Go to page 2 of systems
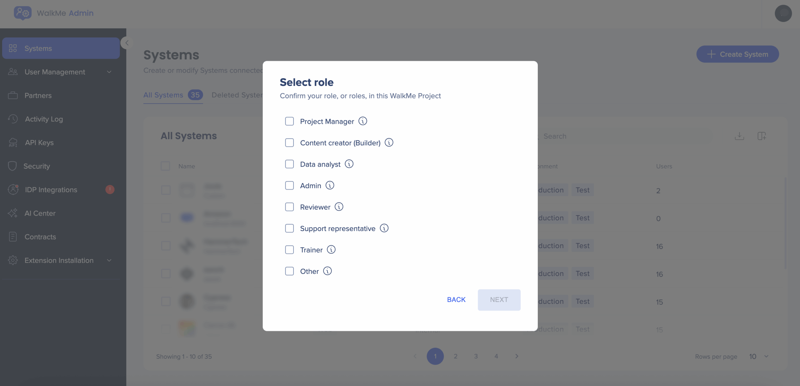 [455, 356]
